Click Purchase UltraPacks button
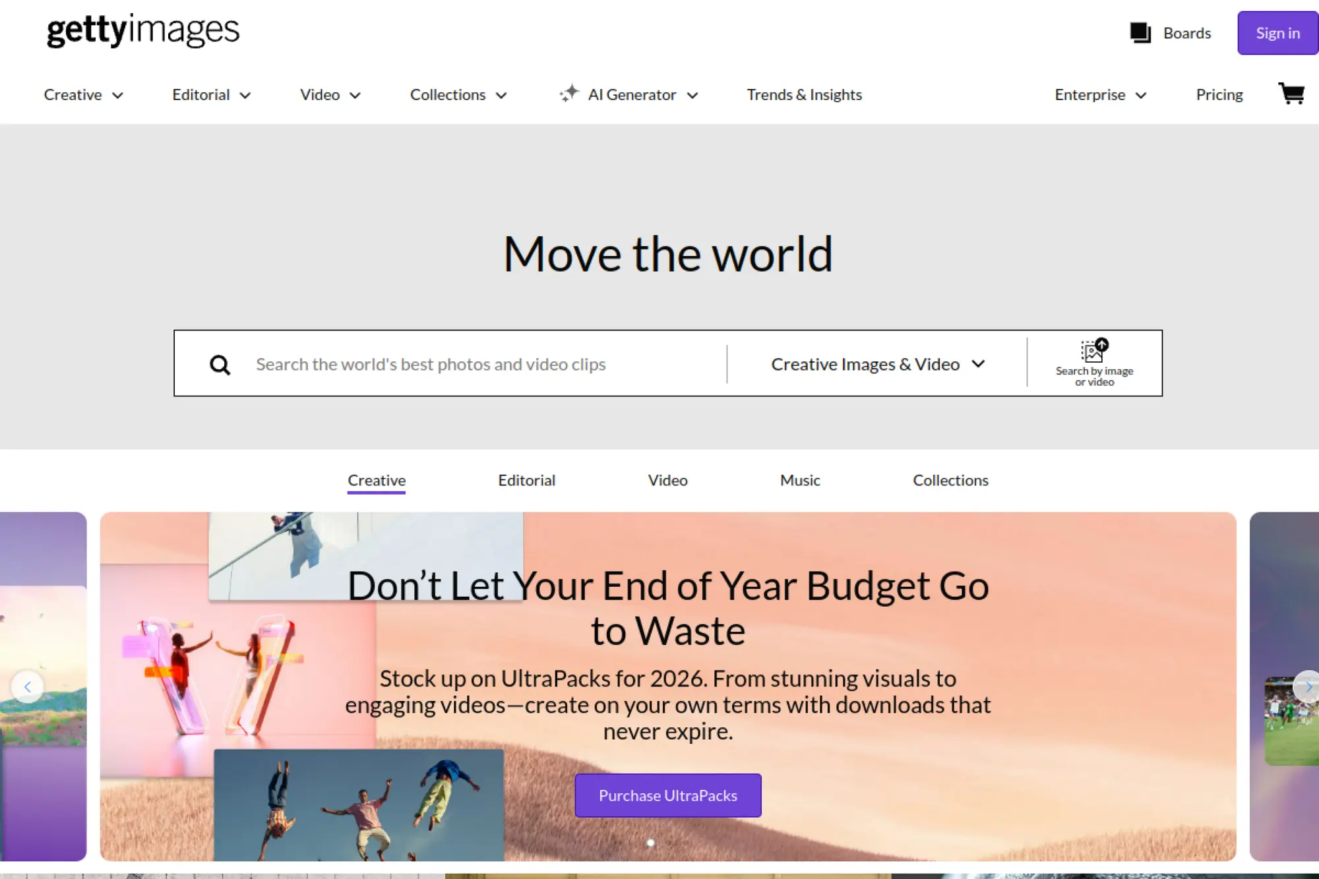Screen dimensions: 1319x879 tap(667, 795)
